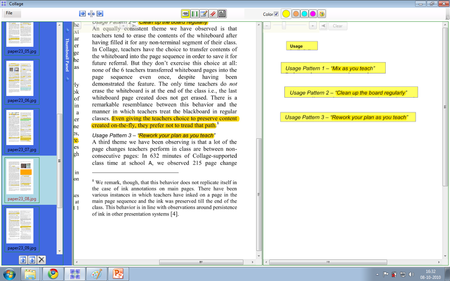Click highlighted 'Even giving the teachers choice' text
The height and width of the screenshot is (281, 450).
click(x=165, y=122)
